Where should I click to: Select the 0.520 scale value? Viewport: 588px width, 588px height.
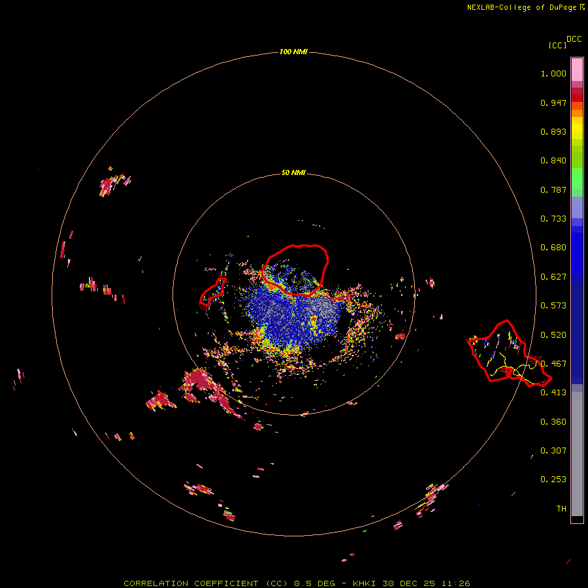pos(553,335)
